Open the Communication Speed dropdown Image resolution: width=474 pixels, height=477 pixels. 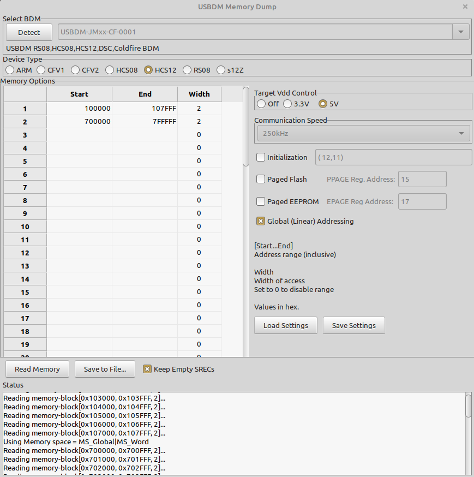362,133
